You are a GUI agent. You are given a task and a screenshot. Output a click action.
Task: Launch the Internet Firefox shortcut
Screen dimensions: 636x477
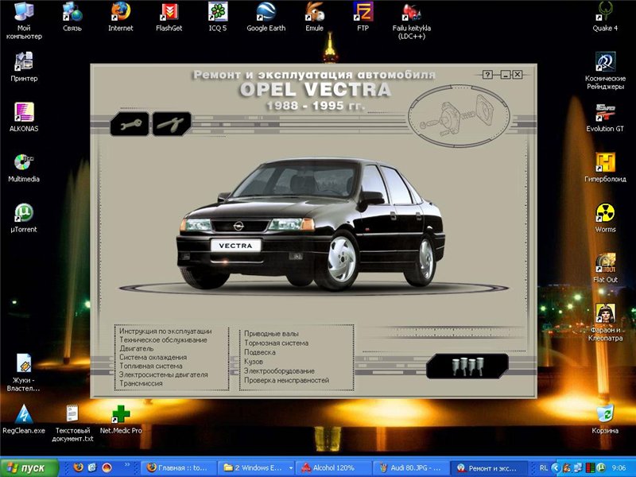[121, 17]
